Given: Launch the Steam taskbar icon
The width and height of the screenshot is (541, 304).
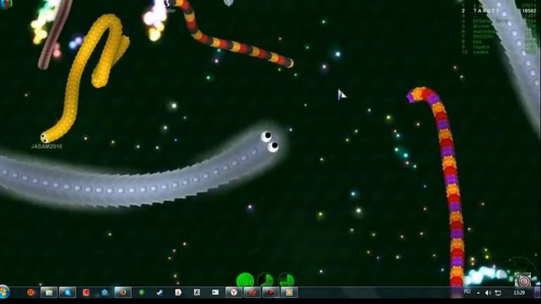Looking at the screenshot, I should [x=160, y=292].
